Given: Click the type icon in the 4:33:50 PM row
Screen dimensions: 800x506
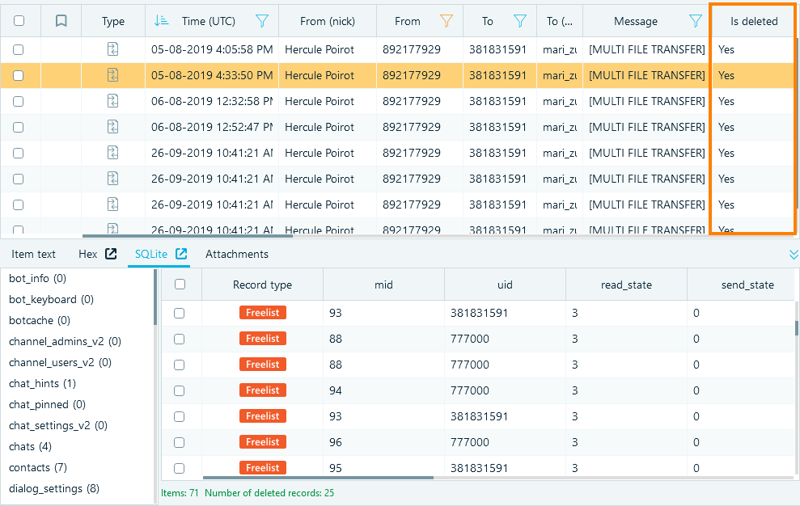Looking at the screenshot, I should (112, 75).
